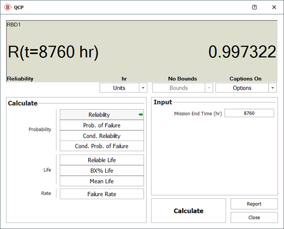Screen dimensions: 284x229
Task: Expand the disabled Bounds dropdown arrow
Action: pyautogui.click(x=208, y=88)
